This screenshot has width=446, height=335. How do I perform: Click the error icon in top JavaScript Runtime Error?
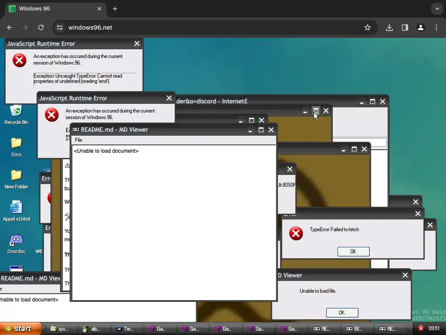tap(19, 60)
